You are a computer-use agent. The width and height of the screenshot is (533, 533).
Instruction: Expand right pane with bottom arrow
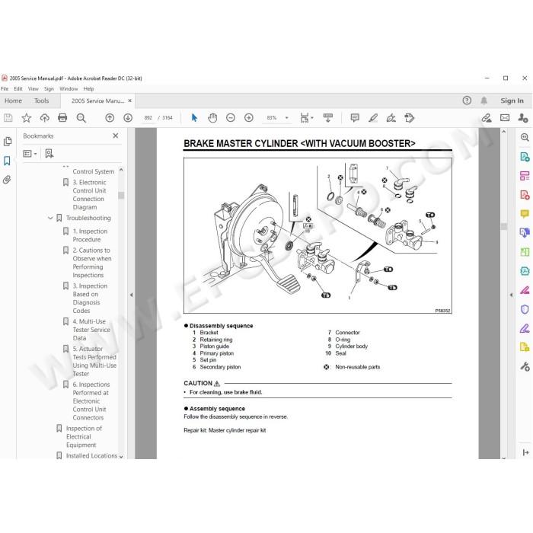525,452
